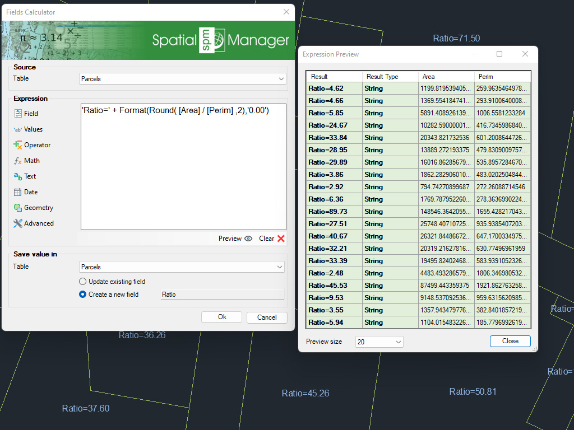Click the Area cell 20343.821732536
This screenshot has width=574, height=430.
click(446, 138)
